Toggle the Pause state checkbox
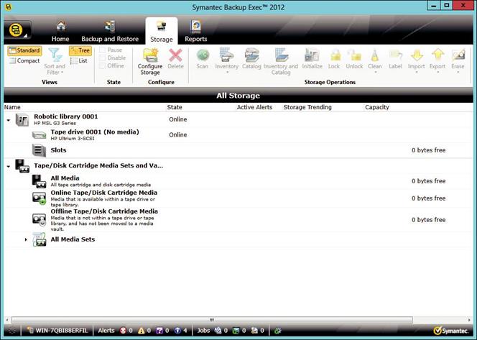 (x=103, y=50)
